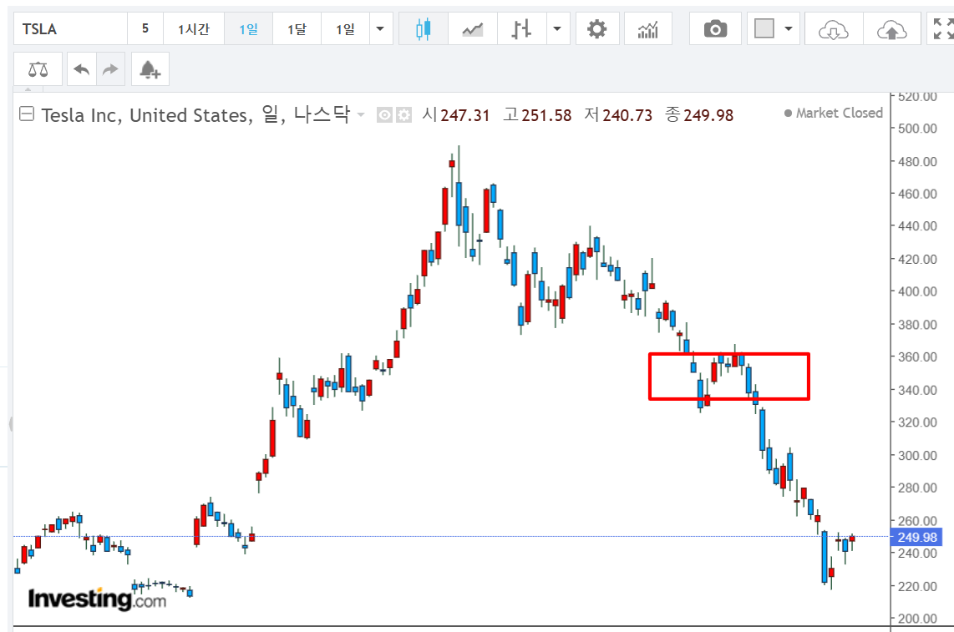Screen dimensions: 954x632
Task: Click the 300.00 price axis label
Action: tap(917, 456)
